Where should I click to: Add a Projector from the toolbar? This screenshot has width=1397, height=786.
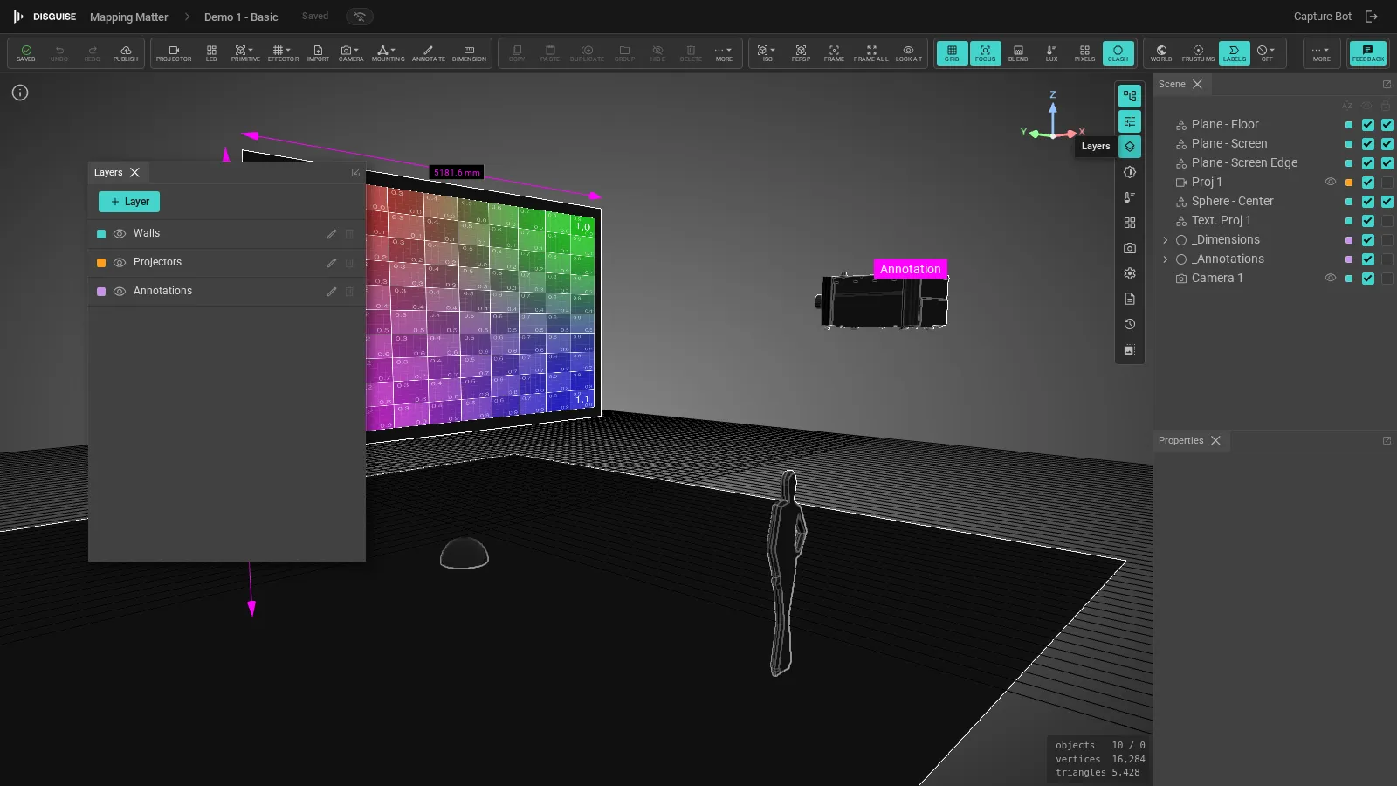click(174, 53)
